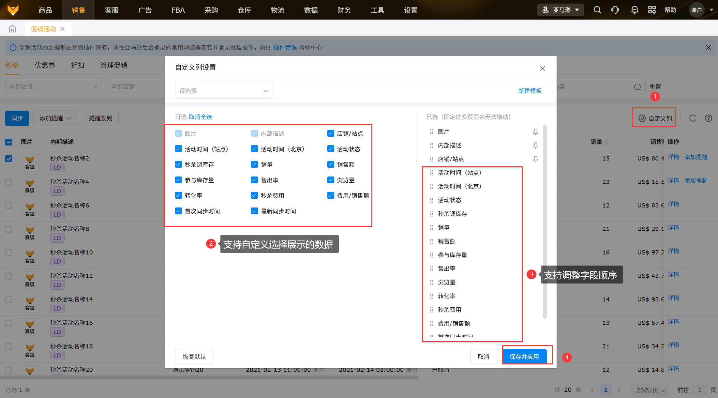718x398 pixels.
Task: Open the notifications bell icon
Action: pos(634,10)
